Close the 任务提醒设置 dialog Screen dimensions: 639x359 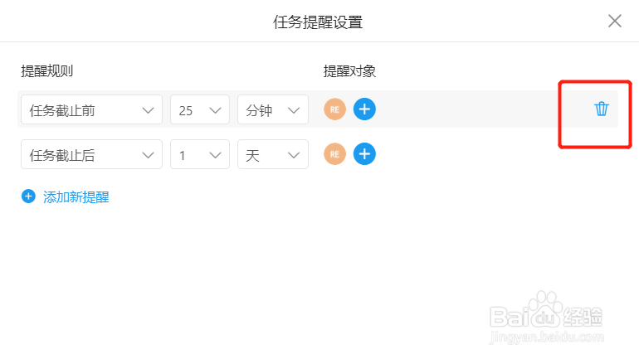click(615, 21)
